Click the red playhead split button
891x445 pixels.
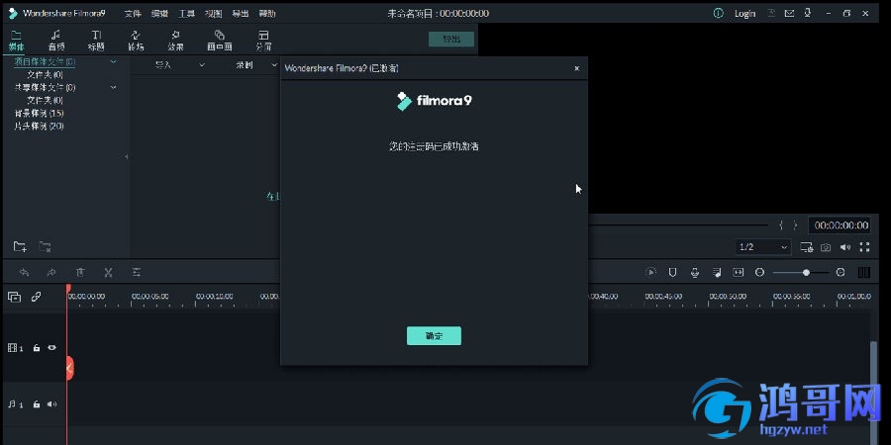[x=69, y=369]
